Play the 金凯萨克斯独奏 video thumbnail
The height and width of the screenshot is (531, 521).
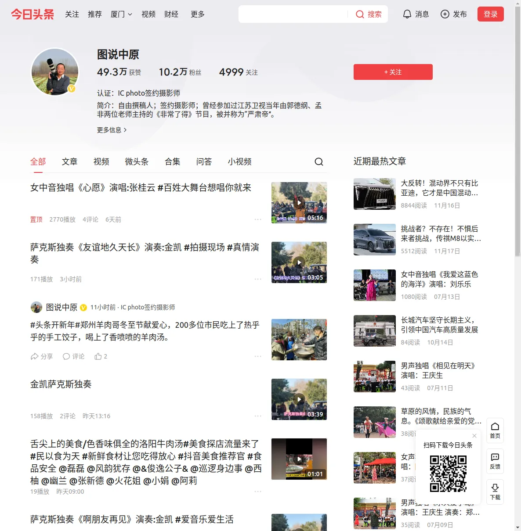(x=299, y=399)
